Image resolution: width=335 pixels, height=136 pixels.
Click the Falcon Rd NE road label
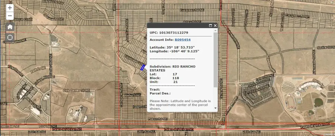click(158, 119)
